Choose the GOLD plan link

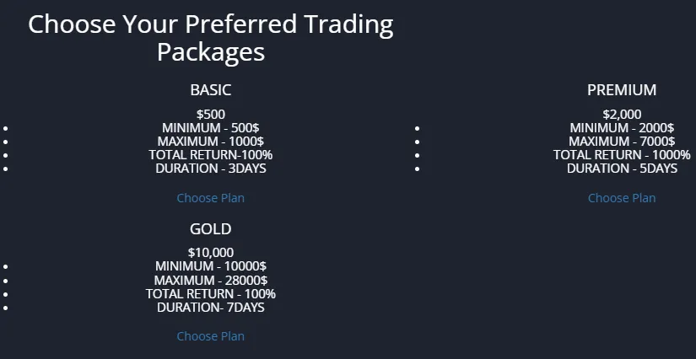pyautogui.click(x=210, y=336)
